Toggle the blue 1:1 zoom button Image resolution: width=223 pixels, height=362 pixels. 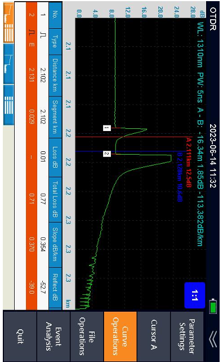tap(195, 295)
